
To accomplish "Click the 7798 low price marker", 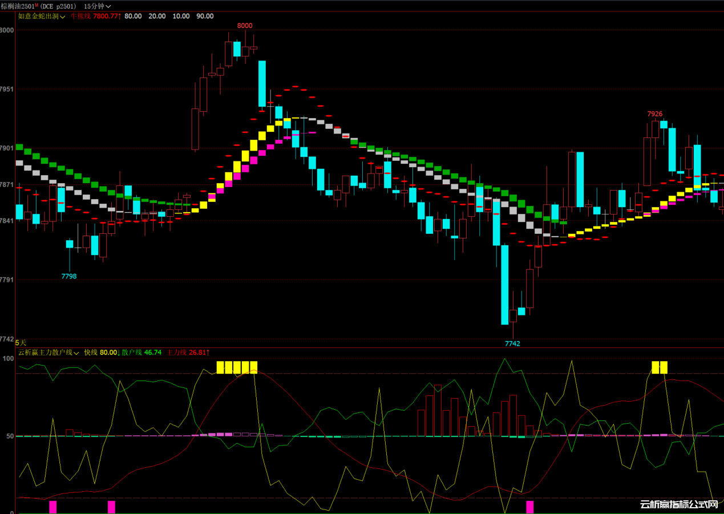I will coord(69,276).
